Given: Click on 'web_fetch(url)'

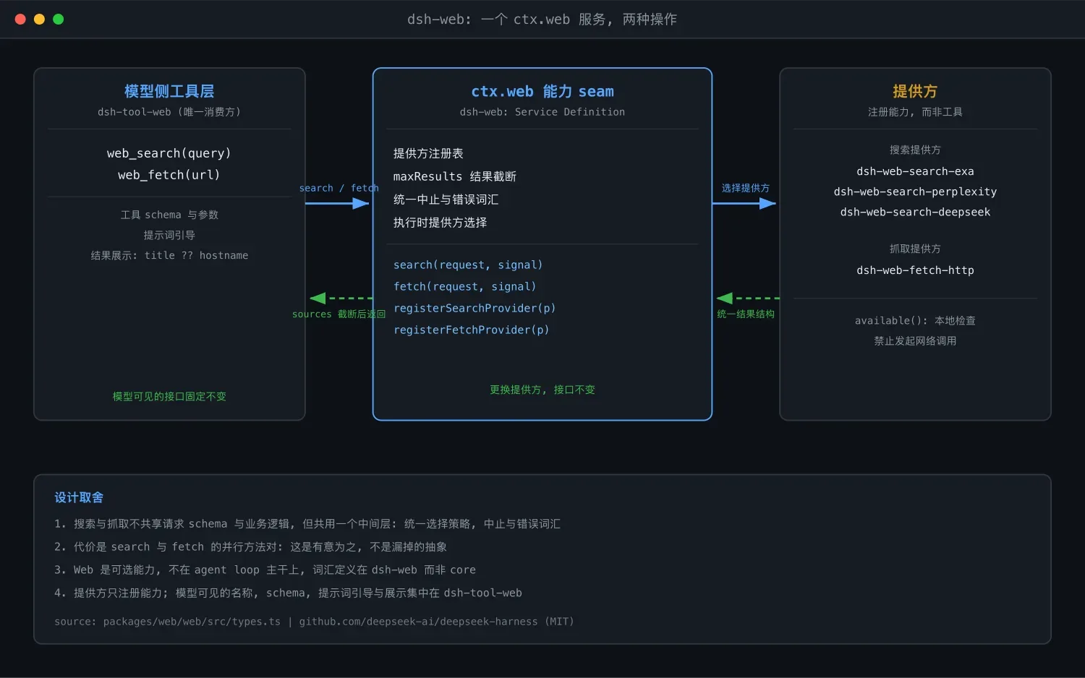Looking at the screenshot, I should click(x=169, y=175).
